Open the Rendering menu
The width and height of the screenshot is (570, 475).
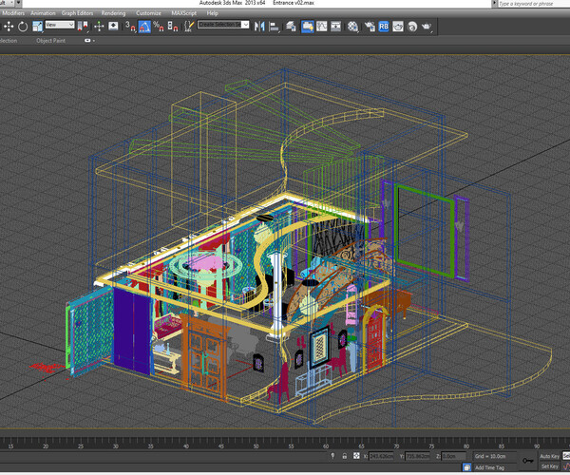pyautogui.click(x=113, y=13)
